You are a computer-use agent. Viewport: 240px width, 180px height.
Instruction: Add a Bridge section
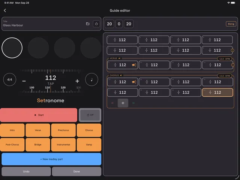coord(38,145)
